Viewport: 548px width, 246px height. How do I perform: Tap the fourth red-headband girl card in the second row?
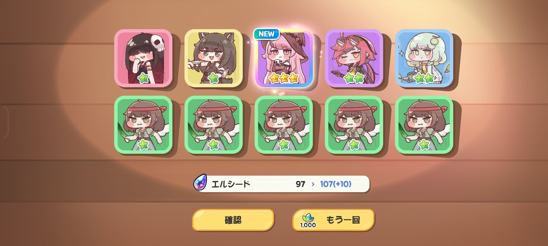354,125
